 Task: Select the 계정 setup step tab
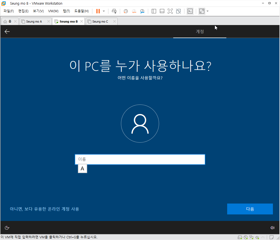200,32
